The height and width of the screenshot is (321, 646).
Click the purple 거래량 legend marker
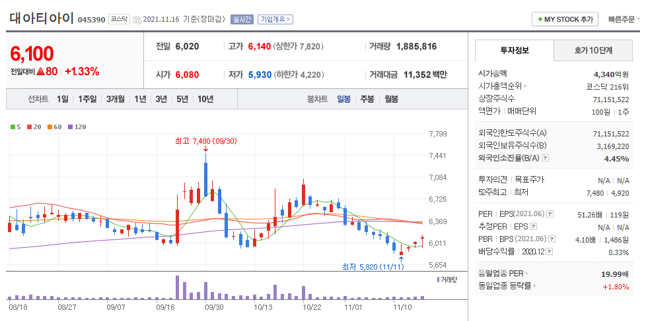point(439,279)
